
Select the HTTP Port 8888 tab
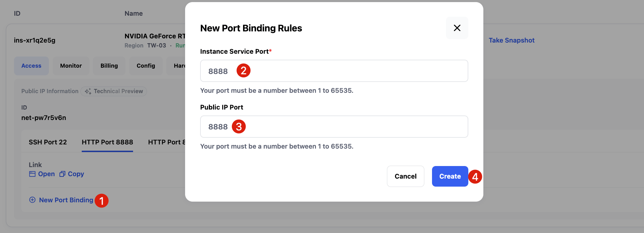[x=107, y=142]
